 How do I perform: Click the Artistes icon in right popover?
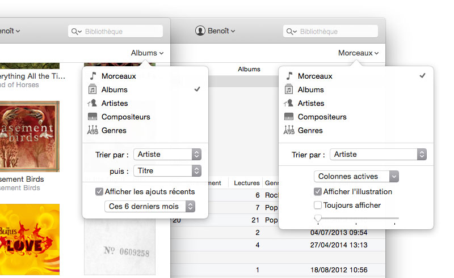point(288,103)
